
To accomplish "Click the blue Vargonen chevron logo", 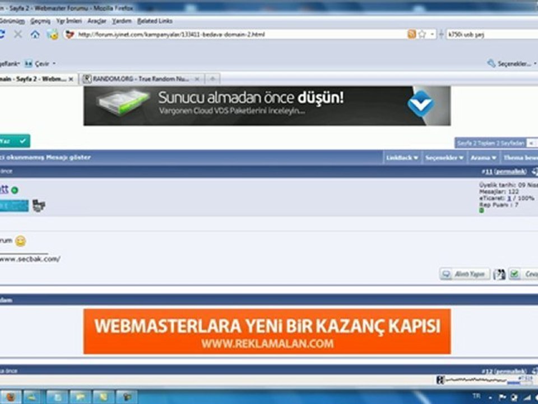I will [421, 103].
